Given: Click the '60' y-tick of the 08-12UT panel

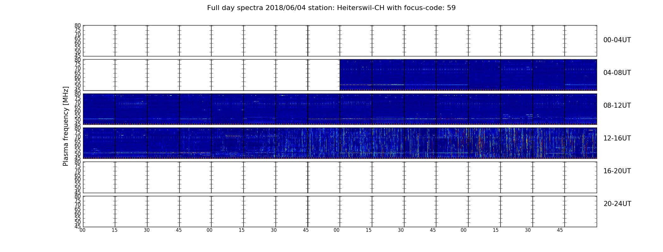Looking at the screenshot, I should pos(78,111).
